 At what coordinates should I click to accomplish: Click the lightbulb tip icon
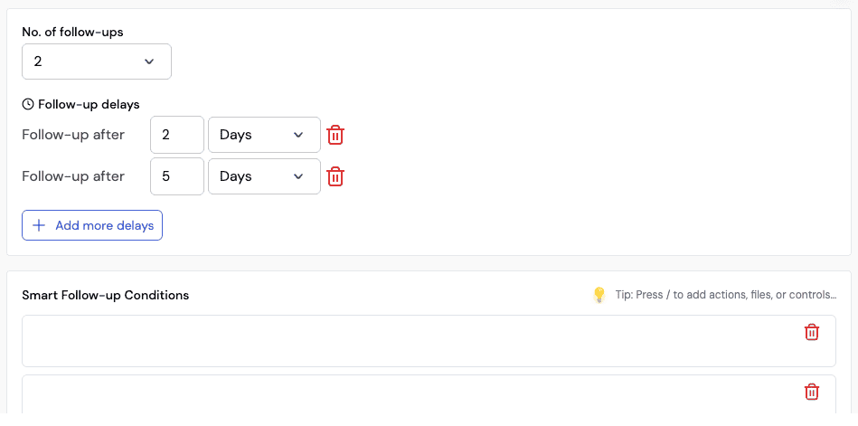point(599,295)
